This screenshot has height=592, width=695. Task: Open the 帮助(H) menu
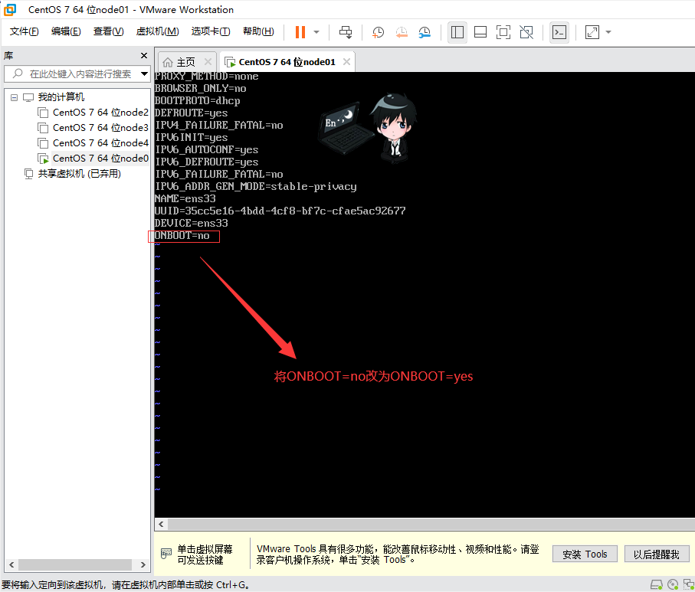(258, 31)
